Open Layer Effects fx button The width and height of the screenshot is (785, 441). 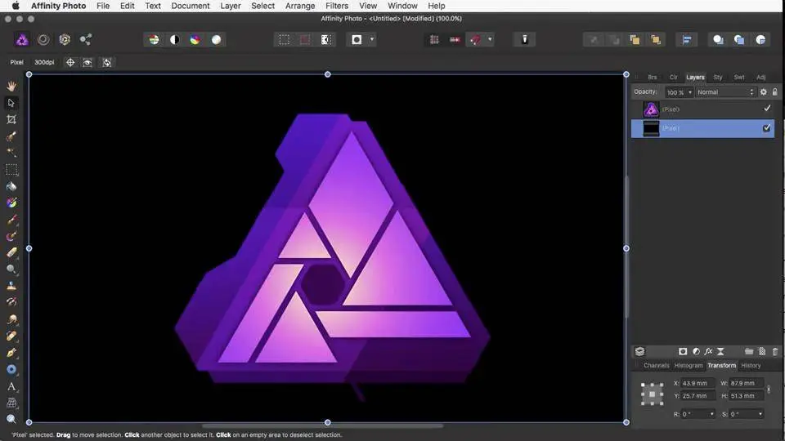[x=708, y=351]
